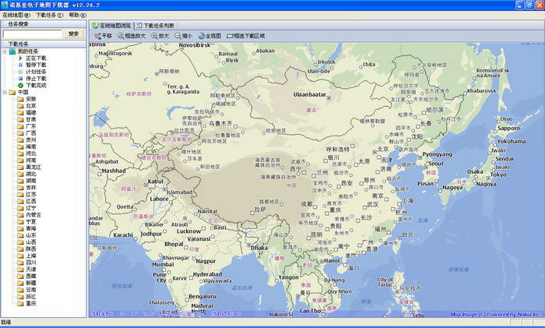Show the 全视图 full map view
Image resolution: width=545 pixels, height=328 pixels.
[x=209, y=36]
